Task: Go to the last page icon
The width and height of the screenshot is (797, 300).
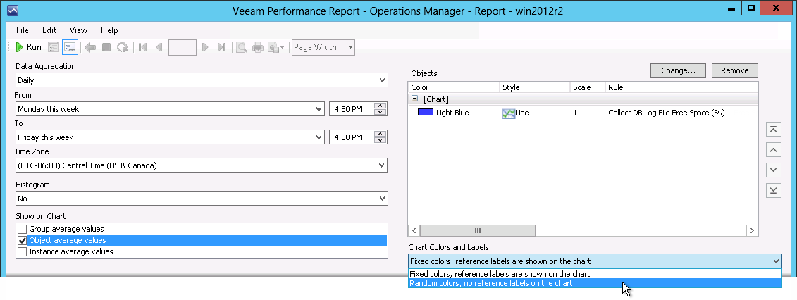Action: (221, 47)
